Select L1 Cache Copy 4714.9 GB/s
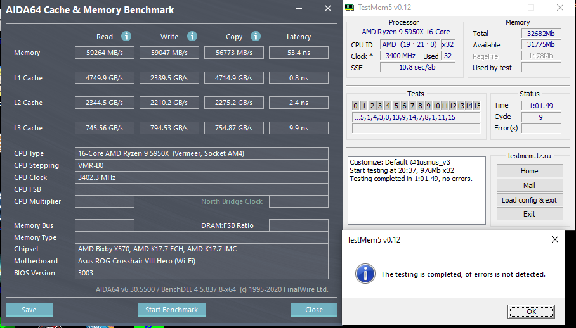576x328 pixels. point(234,78)
